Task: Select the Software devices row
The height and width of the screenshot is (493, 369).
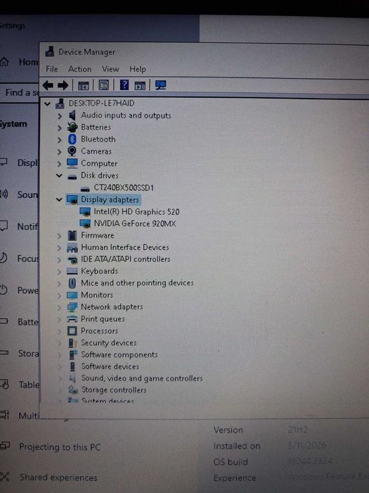Action: [x=110, y=366]
